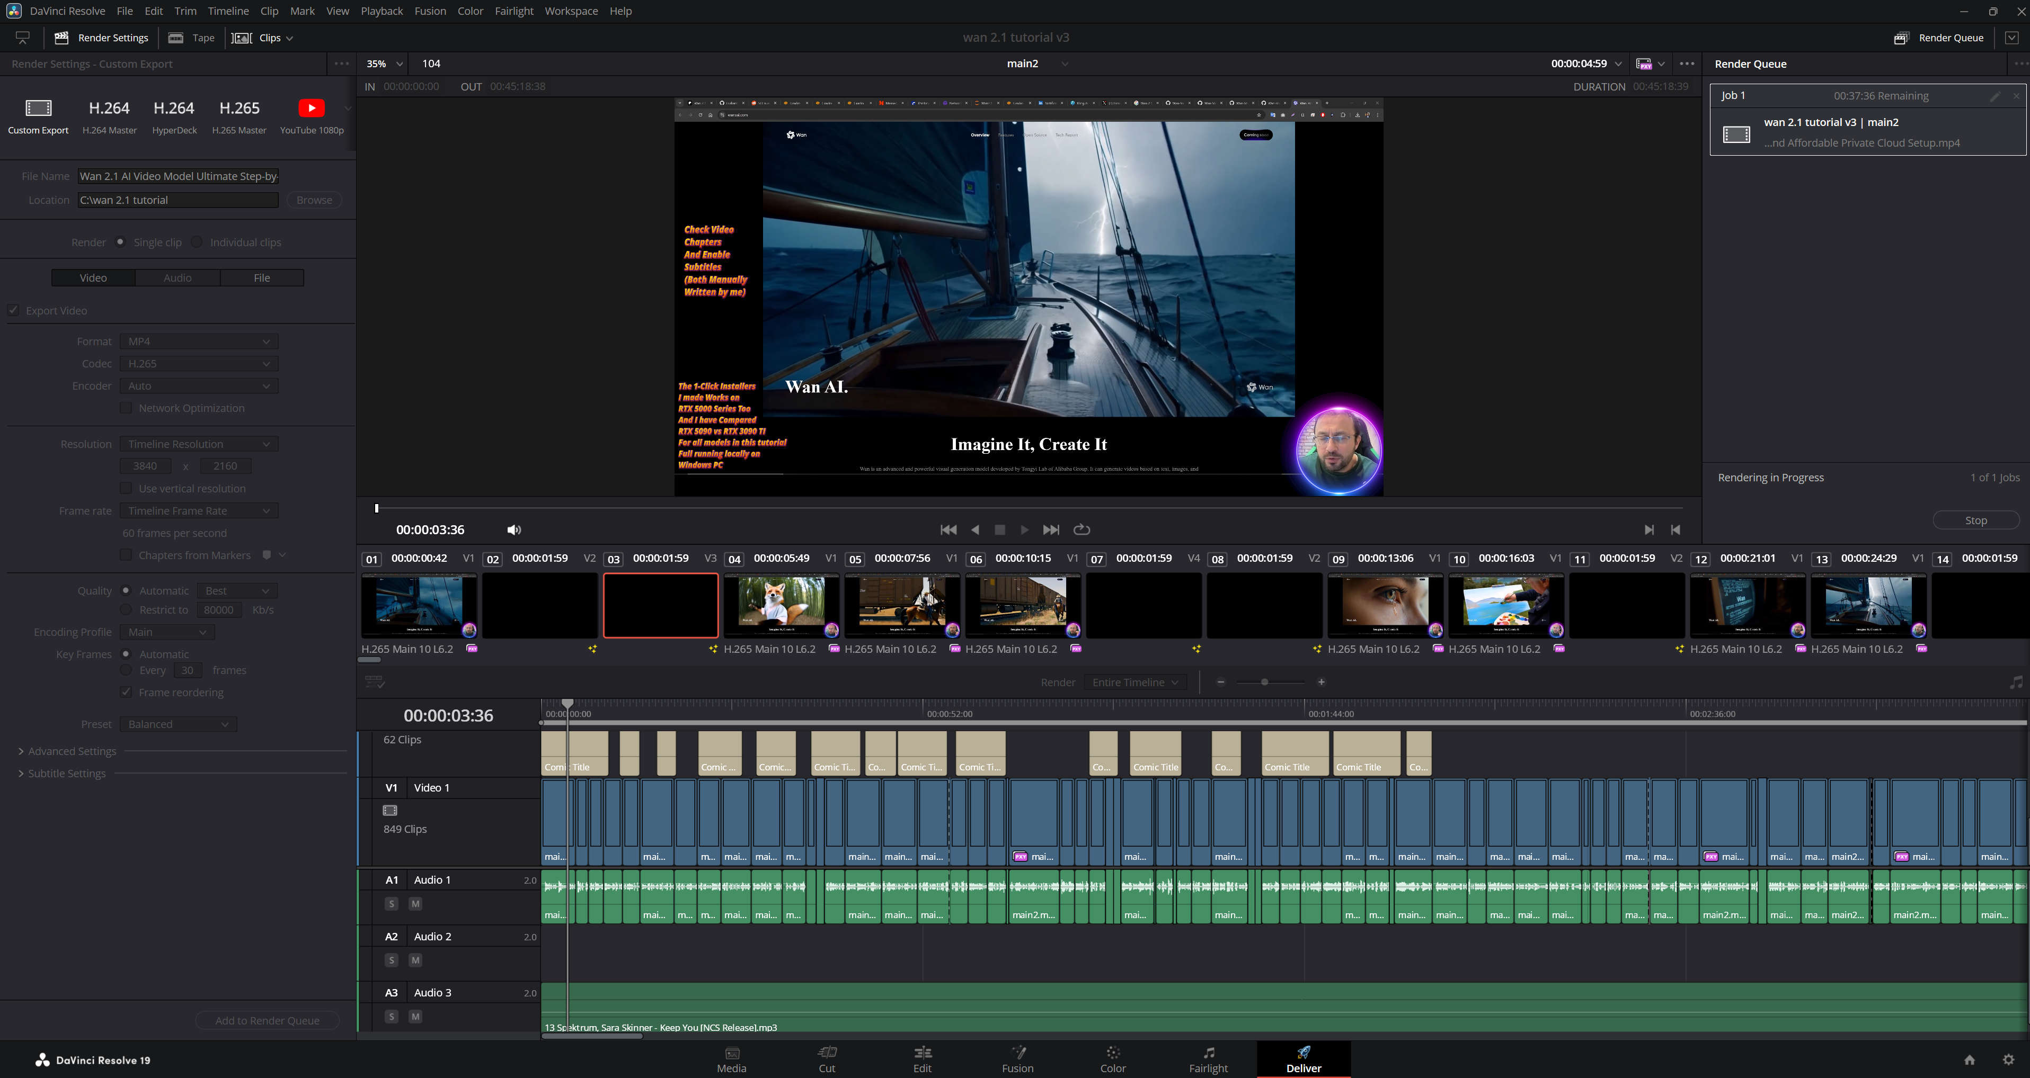The width and height of the screenshot is (2030, 1078).
Task: Switch to the Fairlight page
Action: [x=1207, y=1059]
